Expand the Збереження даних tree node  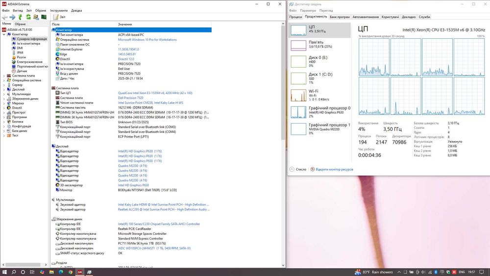4,99
